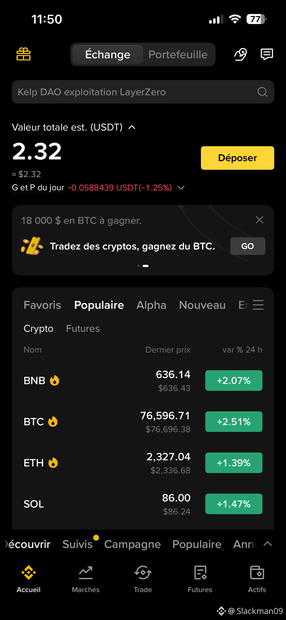
Task: Open Futures in the bottom bar
Action: [200, 579]
